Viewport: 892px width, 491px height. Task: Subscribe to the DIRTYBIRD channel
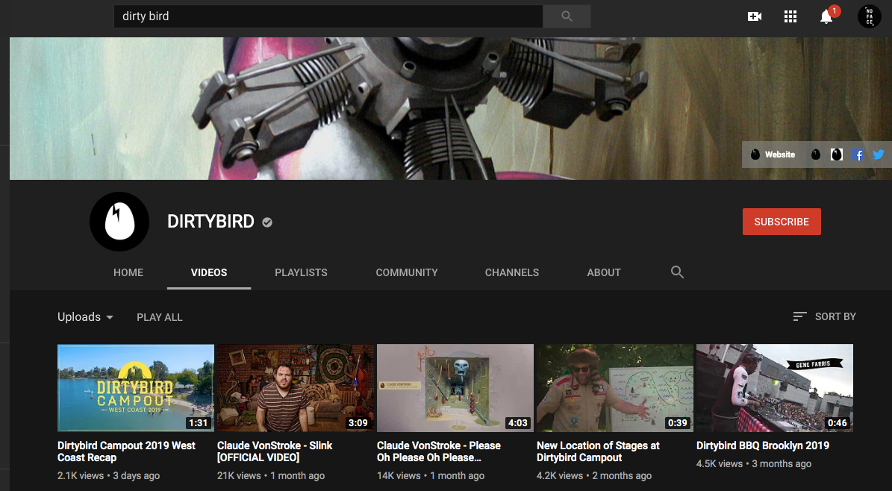click(x=782, y=222)
